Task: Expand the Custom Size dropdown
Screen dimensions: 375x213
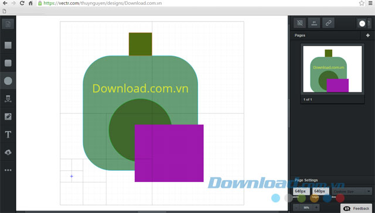Action: [352, 191]
